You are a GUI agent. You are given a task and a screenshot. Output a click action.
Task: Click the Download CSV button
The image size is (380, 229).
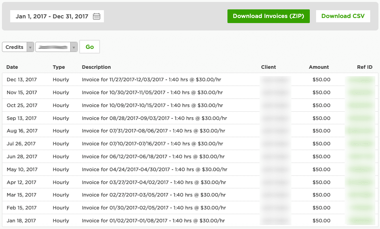tap(343, 16)
